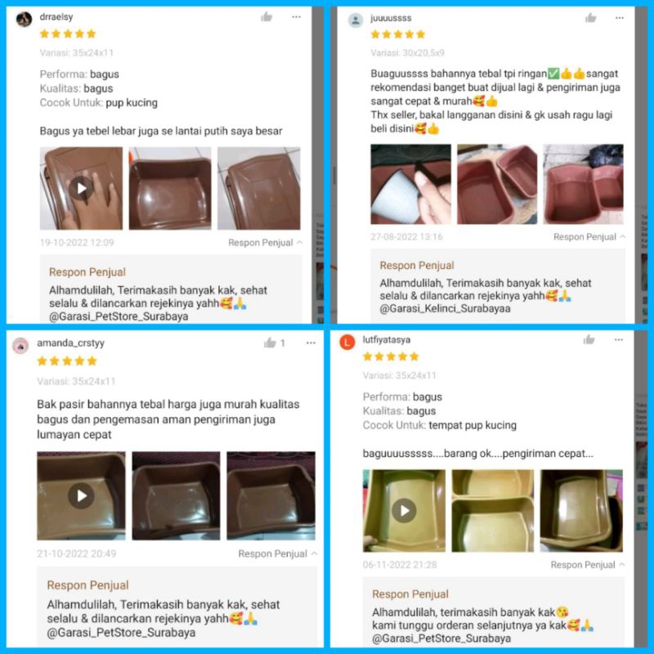This screenshot has width=654, height=654.
Task: Play lutfiyatasya's review video
Action: (x=404, y=510)
